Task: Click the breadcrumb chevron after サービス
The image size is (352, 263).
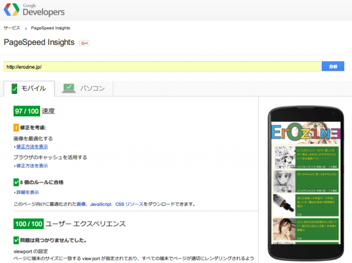Action: tap(26, 29)
